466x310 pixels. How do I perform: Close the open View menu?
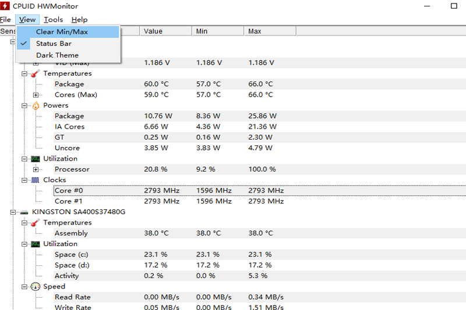pyautogui.click(x=27, y=20)
